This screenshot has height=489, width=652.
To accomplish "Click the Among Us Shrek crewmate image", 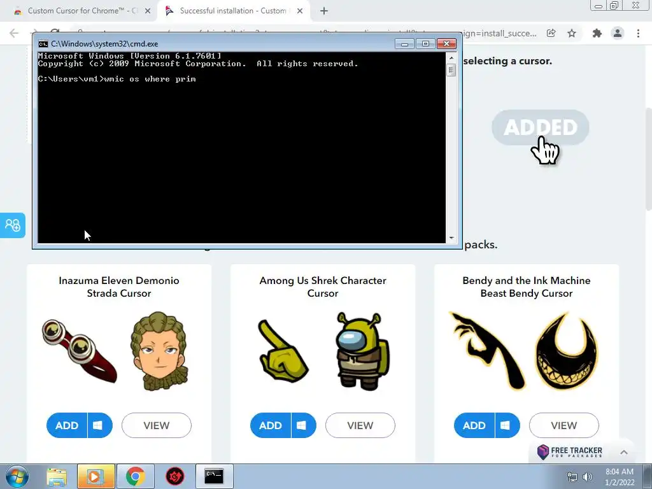I will (x=362, y=351).
